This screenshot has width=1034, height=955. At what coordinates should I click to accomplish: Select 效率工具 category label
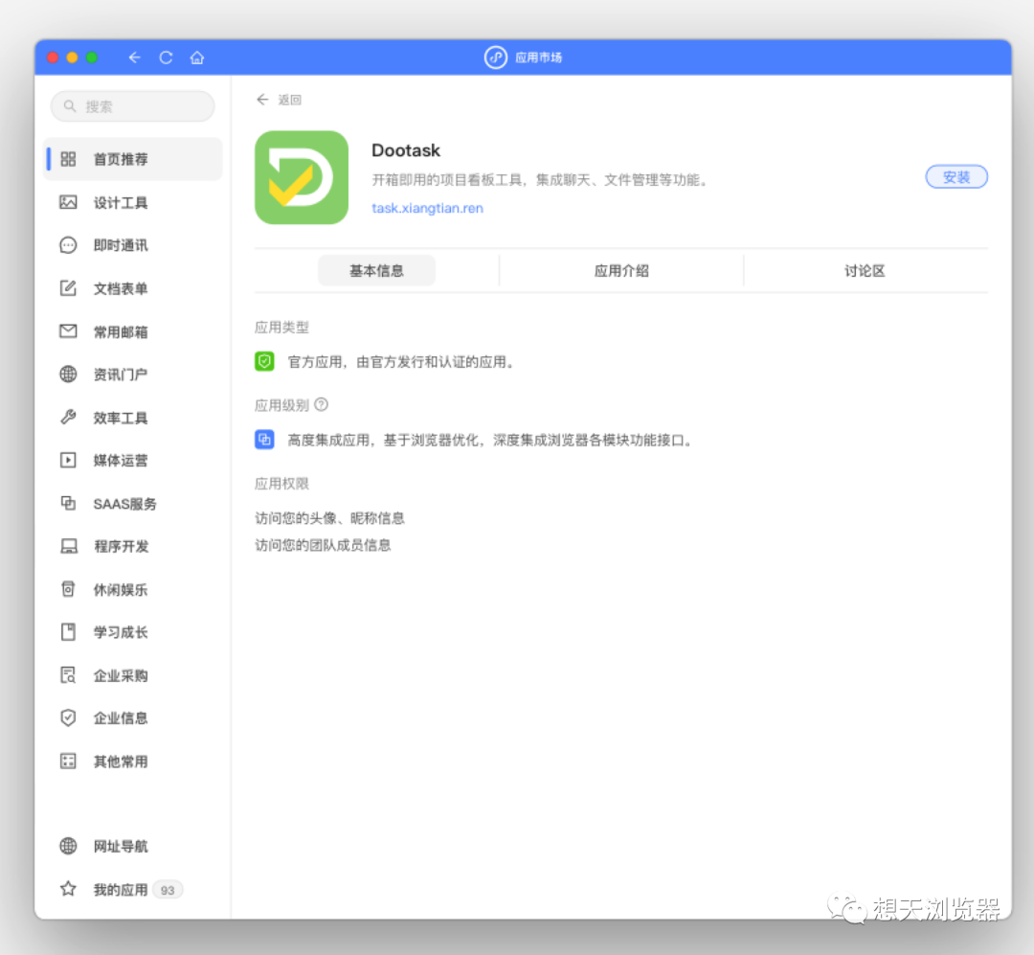(121, 418)
